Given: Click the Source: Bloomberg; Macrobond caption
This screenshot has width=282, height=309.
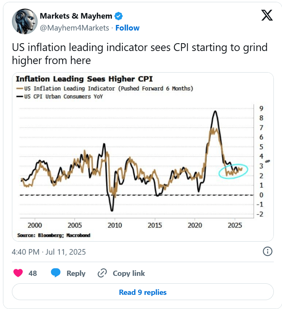Looking at the screenshot, I should pos(54,235).
